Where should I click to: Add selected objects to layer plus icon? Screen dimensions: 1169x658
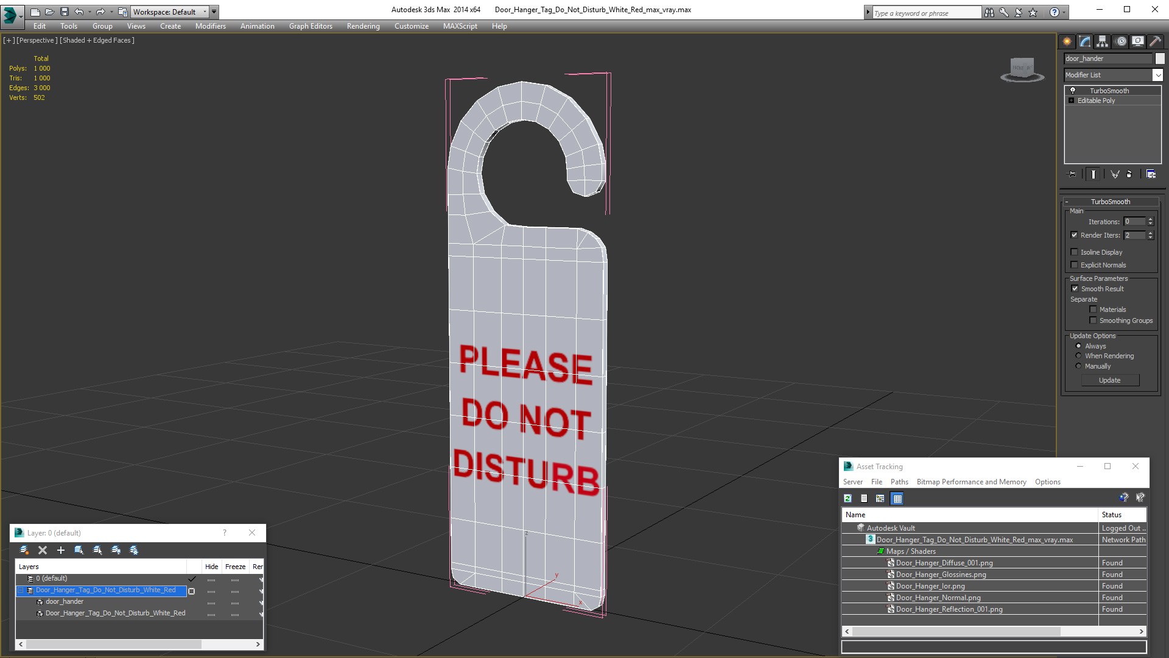click(61, 550)
